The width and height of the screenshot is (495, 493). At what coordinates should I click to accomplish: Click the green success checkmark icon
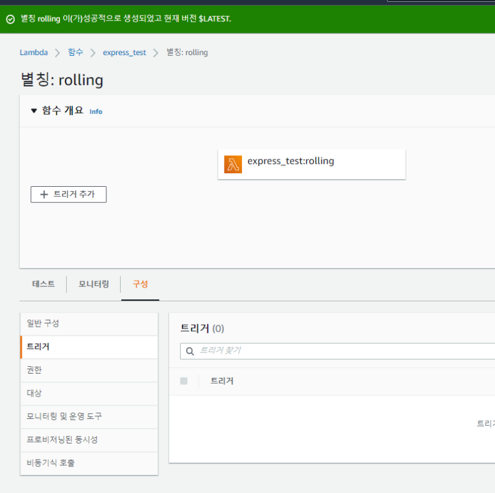coord(10,19)
